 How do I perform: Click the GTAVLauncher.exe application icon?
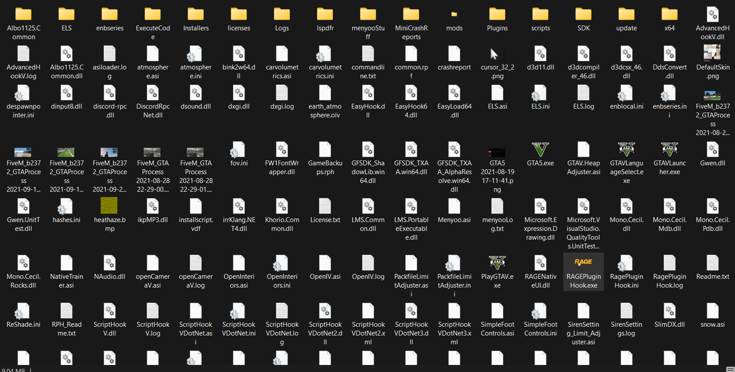point(670,150)
